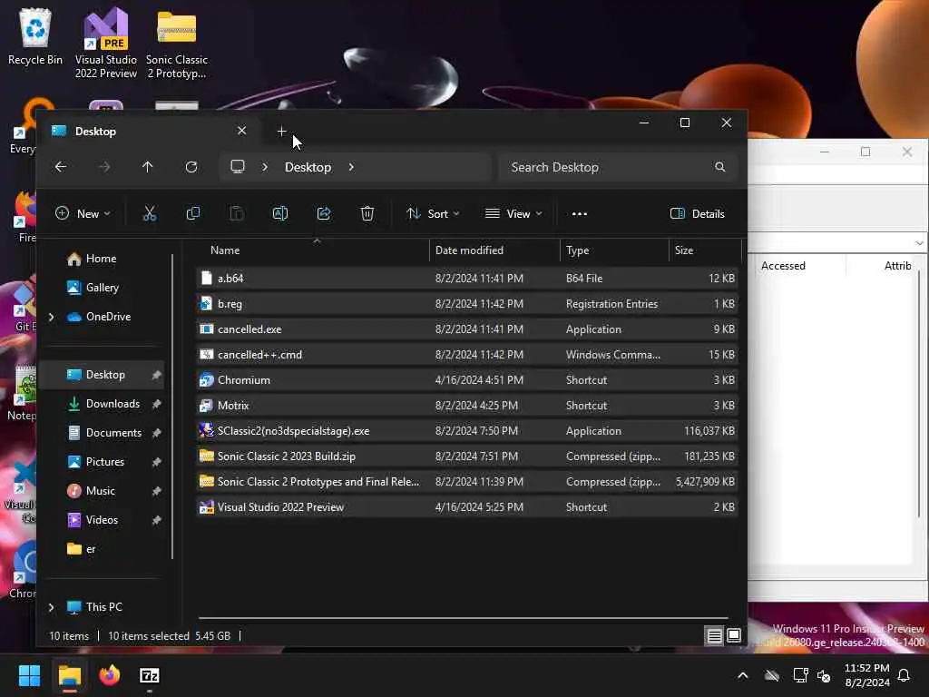Click the Rename icon in toolbar

coord(280,213)
